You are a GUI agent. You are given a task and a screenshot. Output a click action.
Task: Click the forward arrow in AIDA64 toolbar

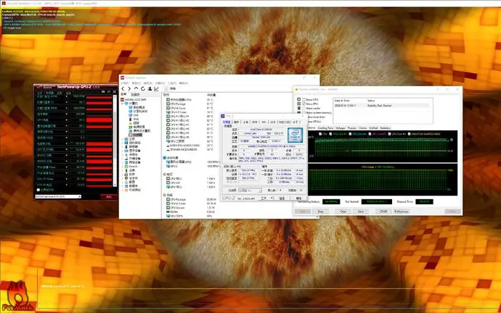pyautogui.click(x=129, y=88)
